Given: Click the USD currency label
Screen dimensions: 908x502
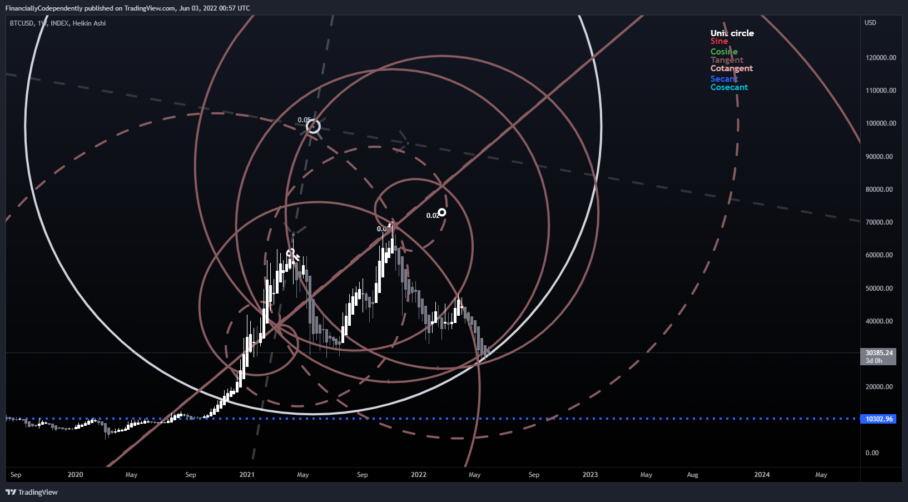Looking at the screenshot, I should pos(870,23).
